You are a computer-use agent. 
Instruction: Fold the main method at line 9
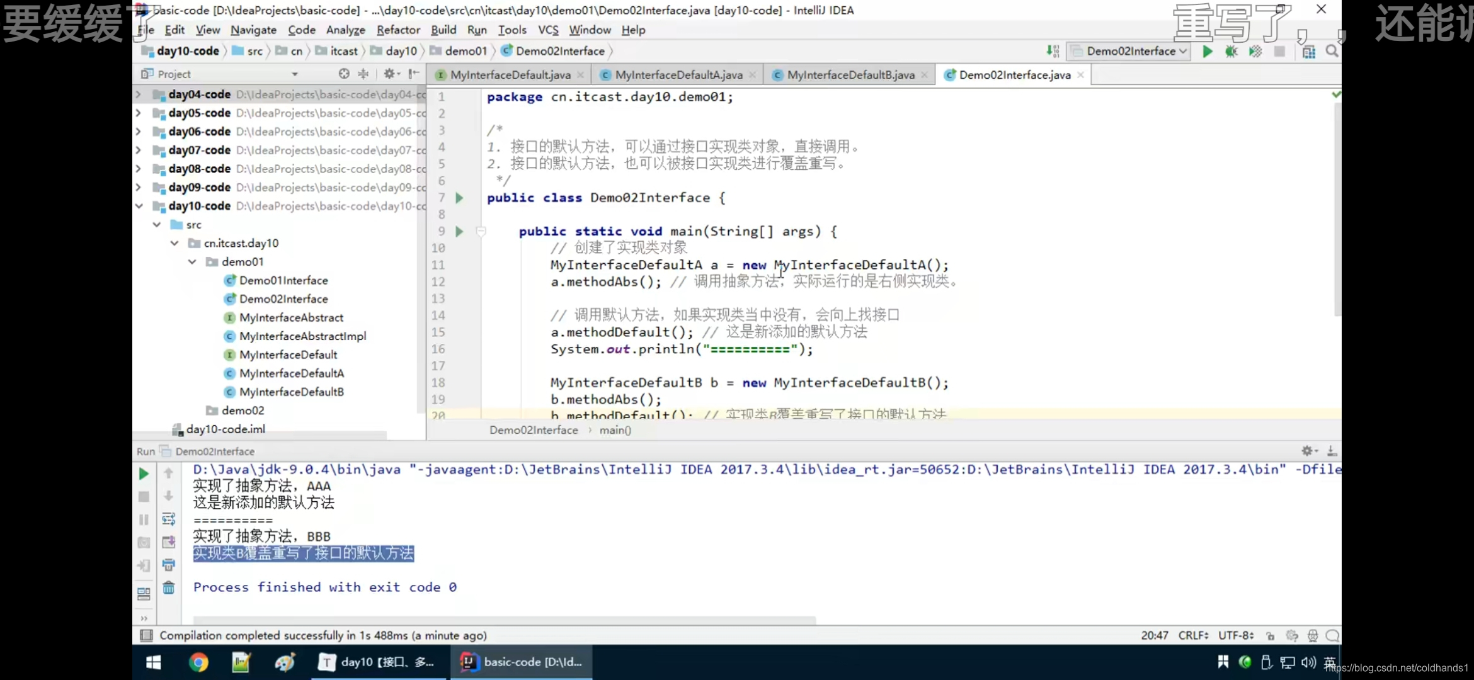pyautogui.click(x=481, y=231)
